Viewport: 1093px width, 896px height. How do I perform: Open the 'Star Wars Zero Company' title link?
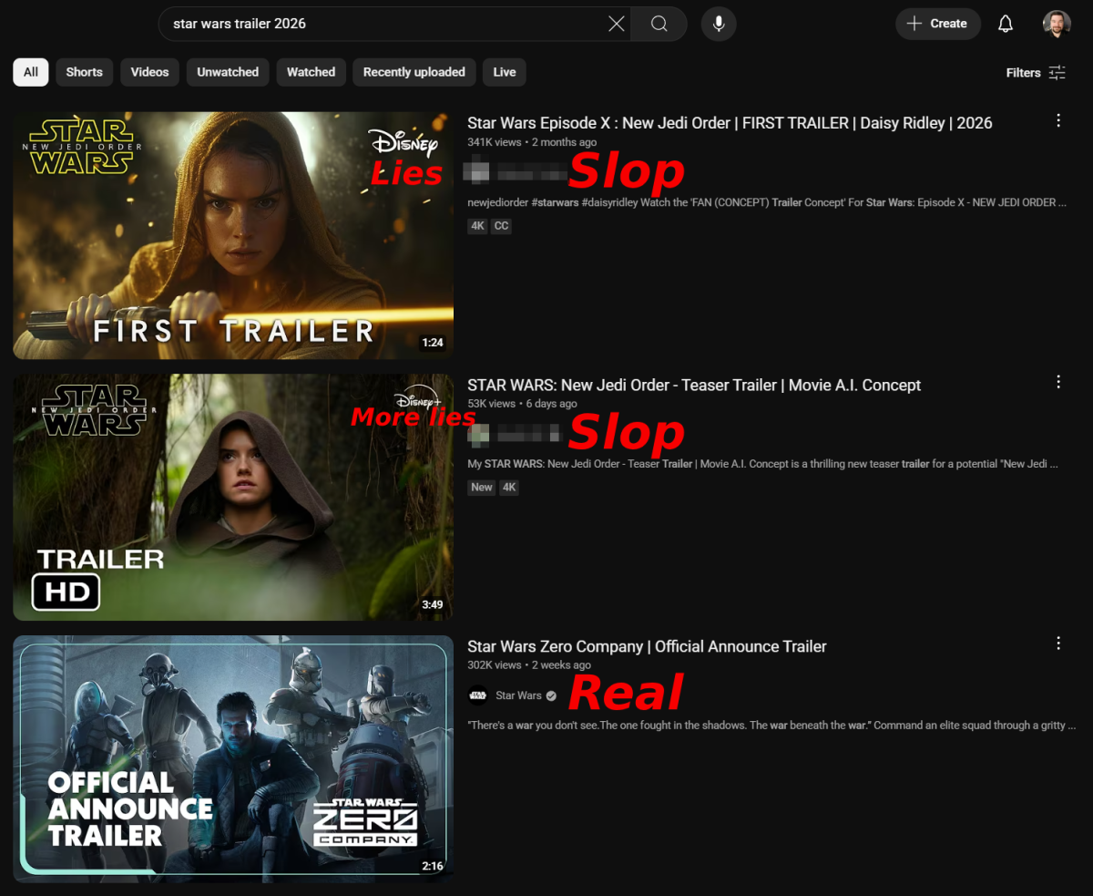click(647, 646)
